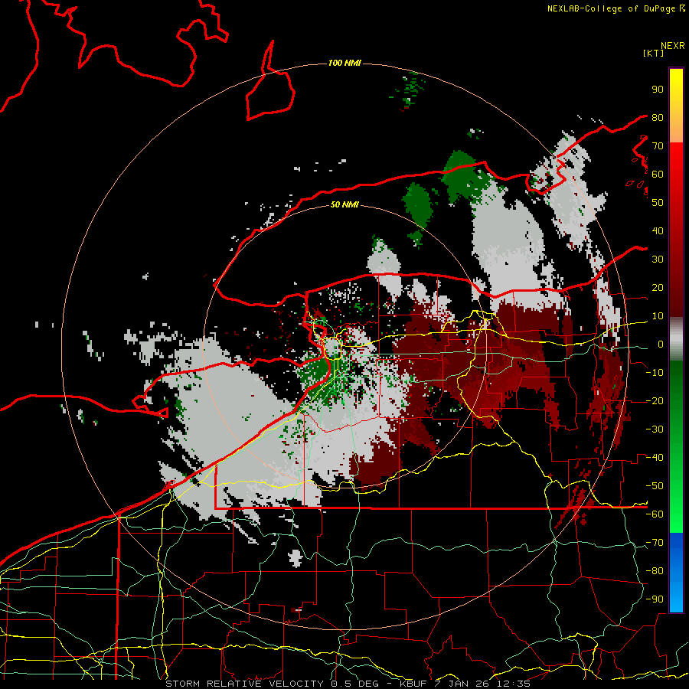This screenshot has width=689, height=689.
Task: Click the 12:35 timestamp in the caption
Action: [514, 684]
